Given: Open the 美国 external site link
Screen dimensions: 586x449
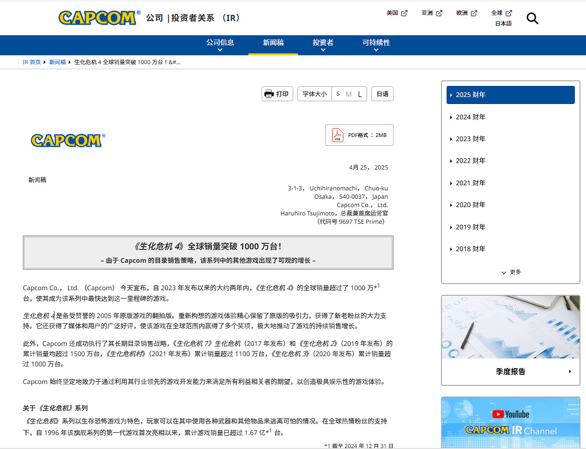Looking at the screenshot, I should 396,13.
